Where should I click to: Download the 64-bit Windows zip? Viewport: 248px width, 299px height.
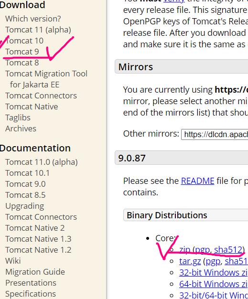point(214,284)
